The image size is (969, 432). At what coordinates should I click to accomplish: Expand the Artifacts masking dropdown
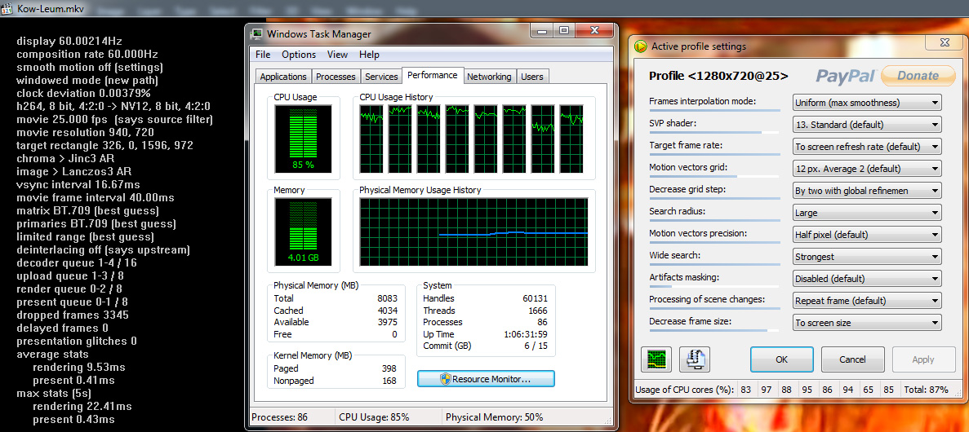tap(867, 279)
